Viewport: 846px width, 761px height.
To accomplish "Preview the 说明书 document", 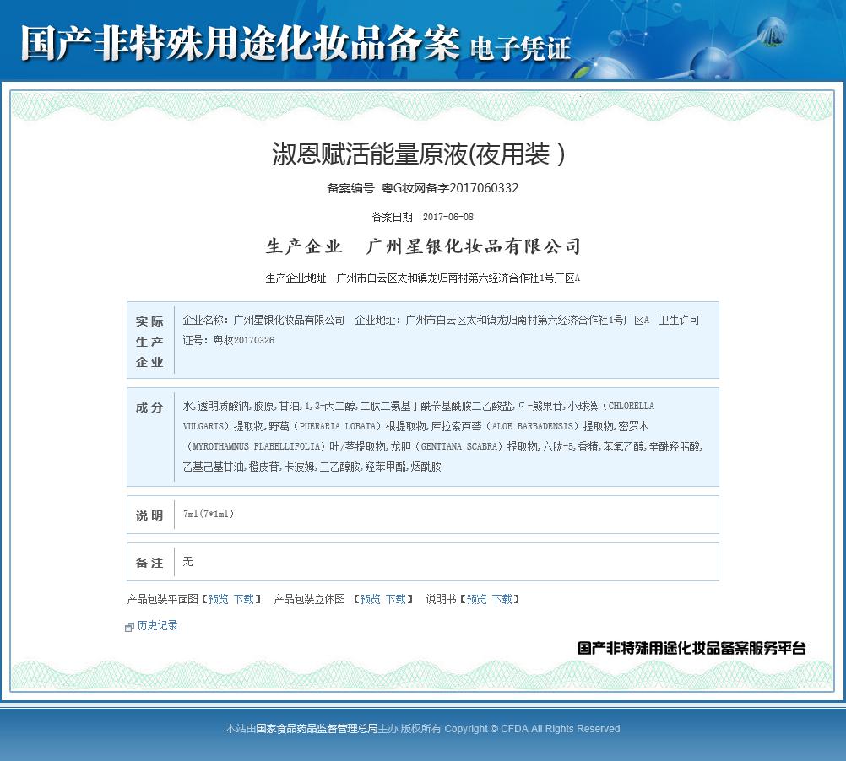I will [476, 599].
